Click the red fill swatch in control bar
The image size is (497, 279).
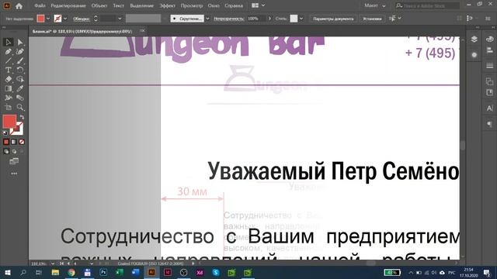point(40,19)
